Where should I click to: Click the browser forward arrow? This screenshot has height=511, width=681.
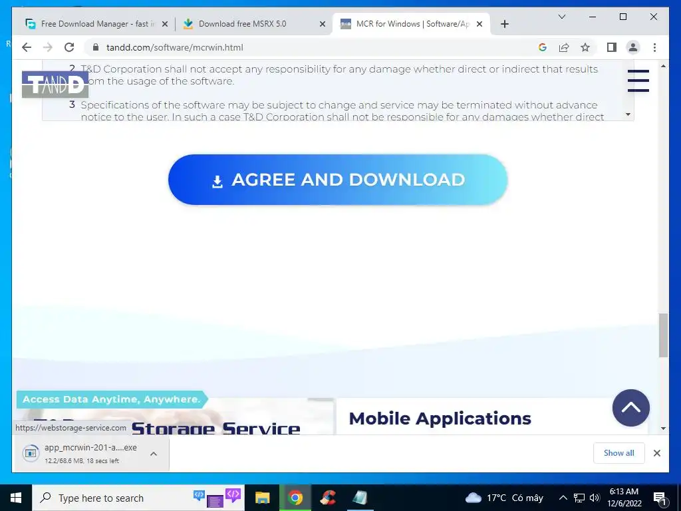pyautogui.click(x=48, y=47)
